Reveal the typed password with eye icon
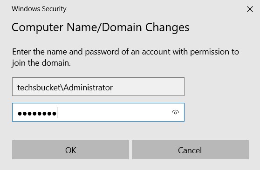Viewport: 260px width, 170px height. point(175,113)
